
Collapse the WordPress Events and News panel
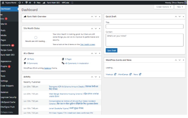pyautogui.click(x=183, y=60)
